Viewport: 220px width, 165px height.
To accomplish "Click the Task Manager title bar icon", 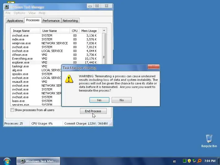I will pyautogui.click(x=6, y=7).
